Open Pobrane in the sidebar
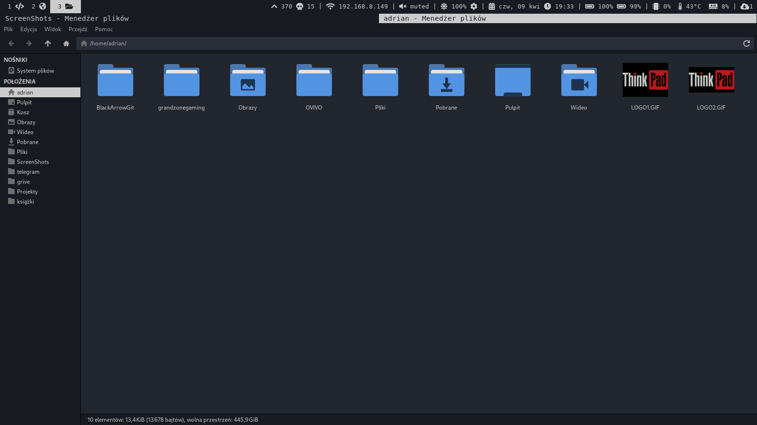The width and height of the screenshot is (757, 425). click(x=40, y=142)
